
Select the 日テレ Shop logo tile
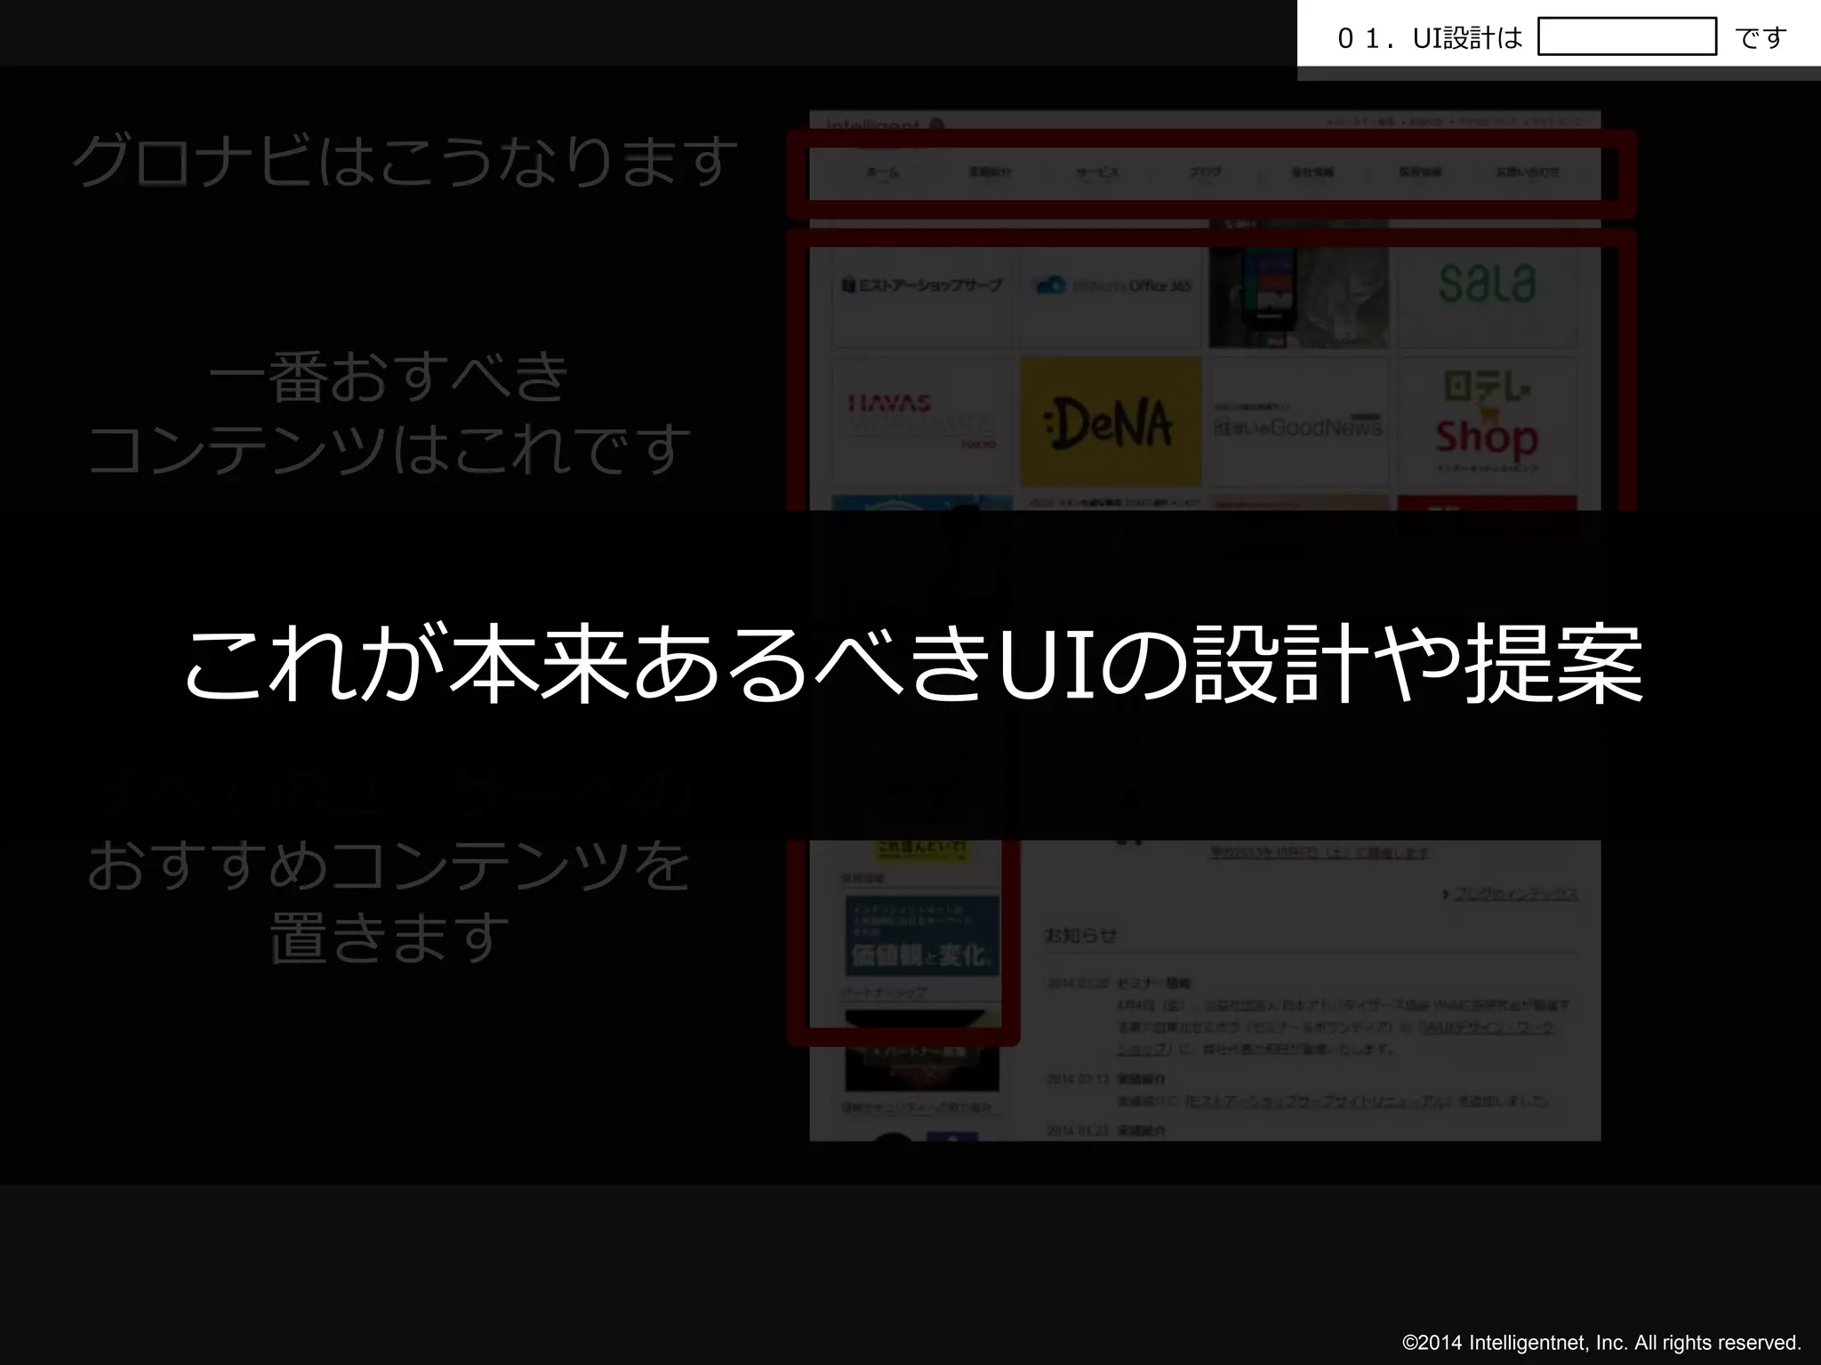pyautogui.click(x=1487, y=422)
